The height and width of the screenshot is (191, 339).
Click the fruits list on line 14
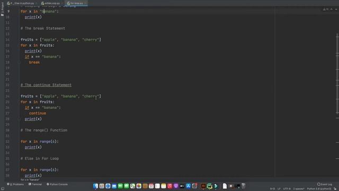(x=61, y=40)
